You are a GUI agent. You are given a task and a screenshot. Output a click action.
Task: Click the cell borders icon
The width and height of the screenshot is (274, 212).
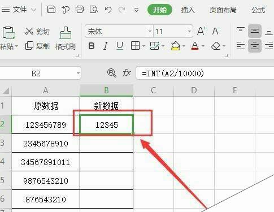pyautogui.click(x=135, y=46)
